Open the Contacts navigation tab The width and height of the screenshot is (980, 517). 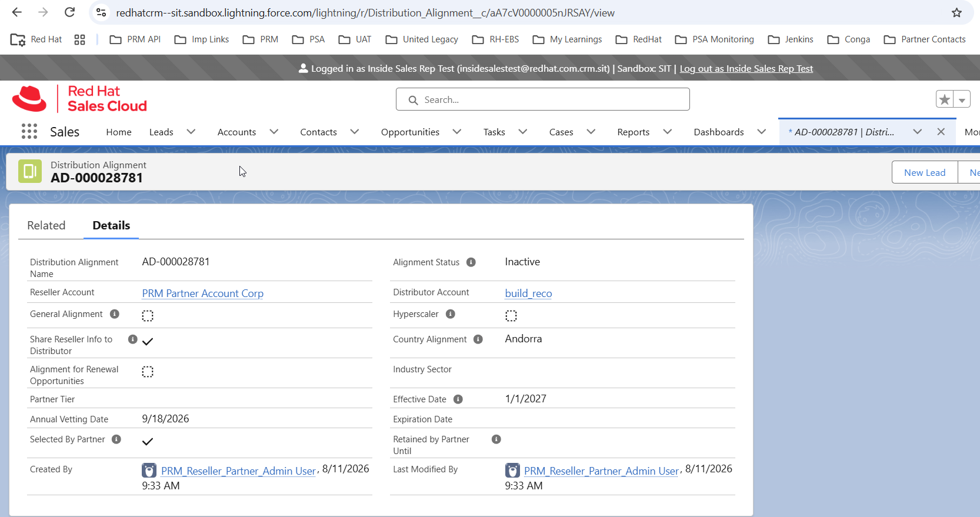318,132
